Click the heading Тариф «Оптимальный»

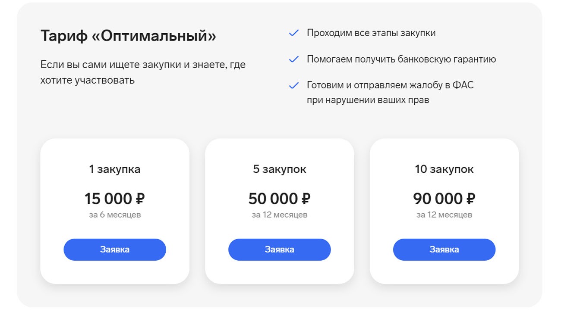tap(128, 36)
